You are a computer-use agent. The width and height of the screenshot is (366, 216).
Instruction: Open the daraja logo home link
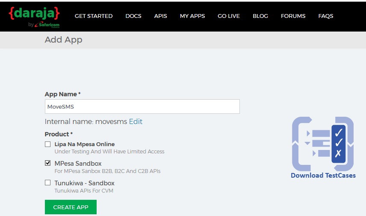pyautogui.click(x=34, y=17)
